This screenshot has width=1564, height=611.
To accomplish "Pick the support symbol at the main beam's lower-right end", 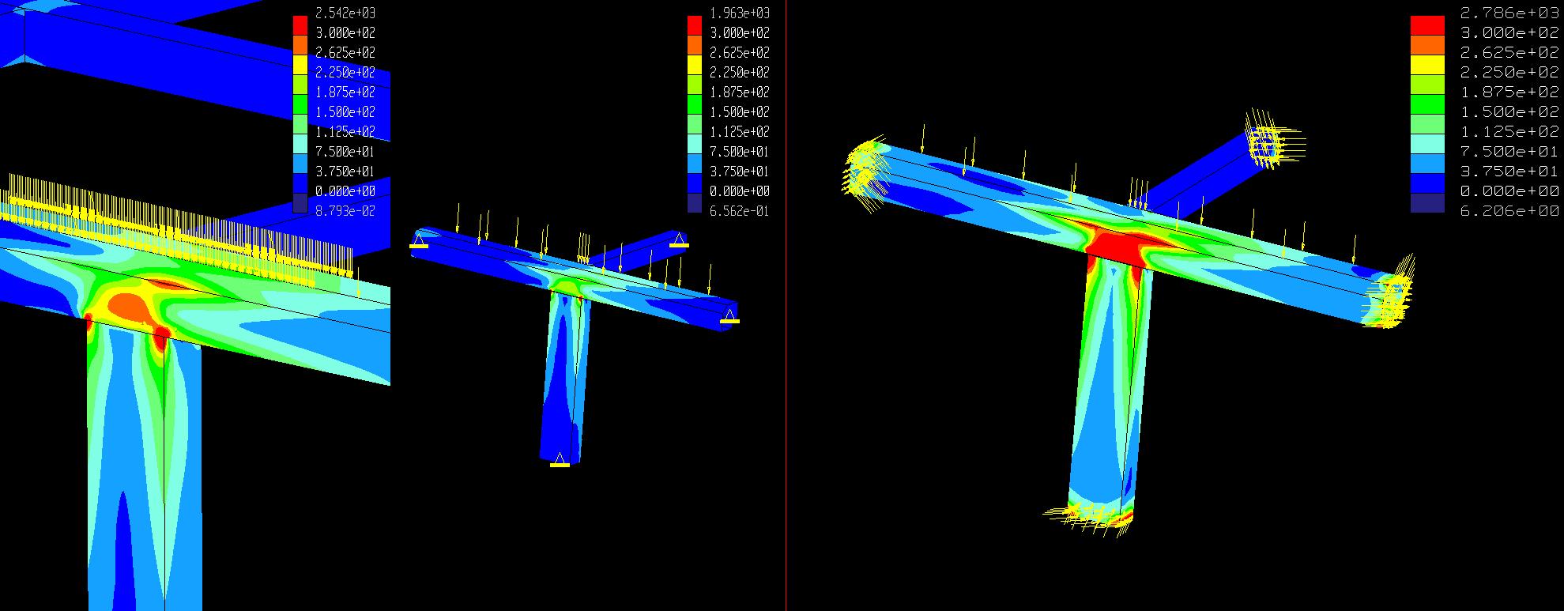I will click(x=729, y=316).
